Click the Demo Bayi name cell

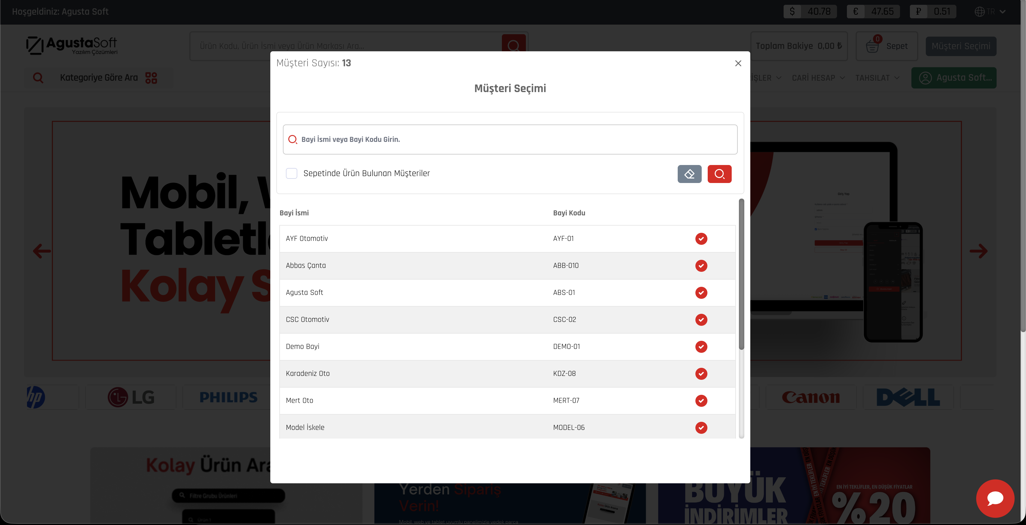tap(302, 346)
